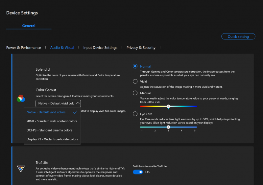Choose the Manual color temperature option
This screenshot has width=263, height=185.
tap(135, 93)
